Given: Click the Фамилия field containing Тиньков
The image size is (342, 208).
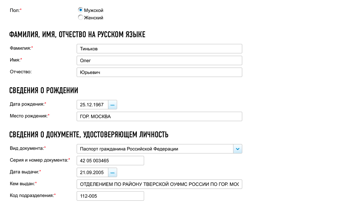Looking at the screenshot, I should point(159,49).
